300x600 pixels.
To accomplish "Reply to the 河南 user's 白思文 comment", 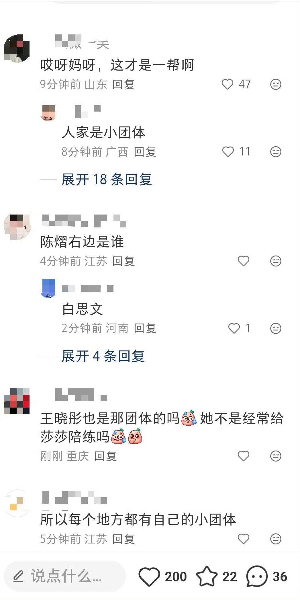I will click(145, 328).
